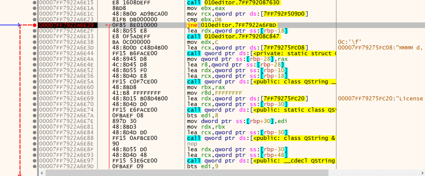Toggle breakpoint dot beside address 00007FF7922A6E1C

tap(34, 14)
